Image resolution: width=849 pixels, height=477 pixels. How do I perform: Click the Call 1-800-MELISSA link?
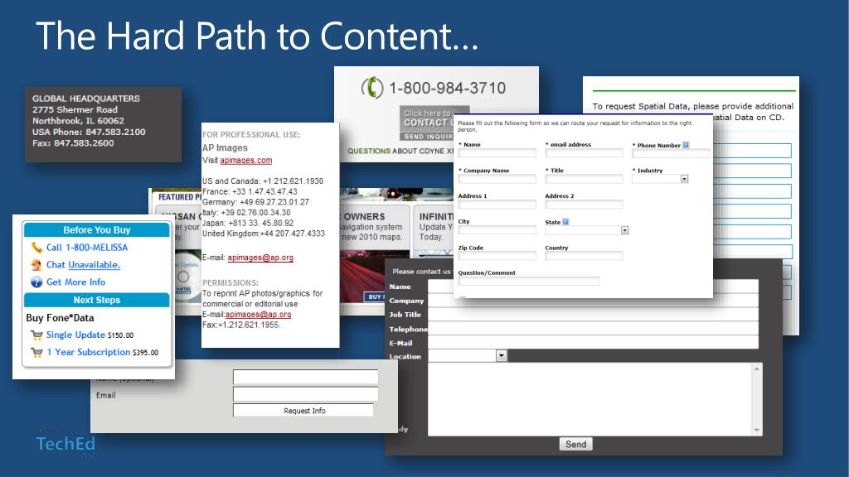tap(87, 247)
